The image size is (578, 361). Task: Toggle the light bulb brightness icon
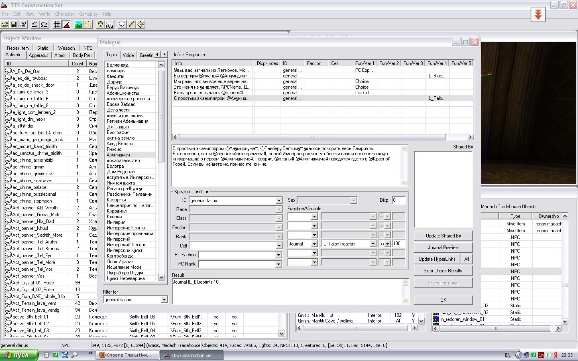click(100, 24)
